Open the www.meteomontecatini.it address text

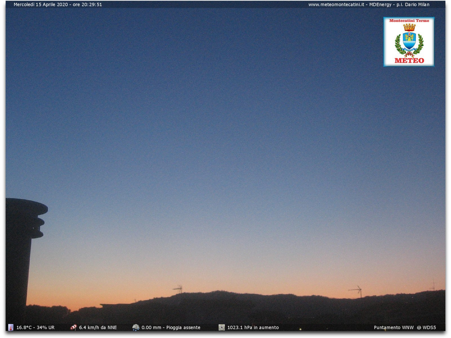336,5
